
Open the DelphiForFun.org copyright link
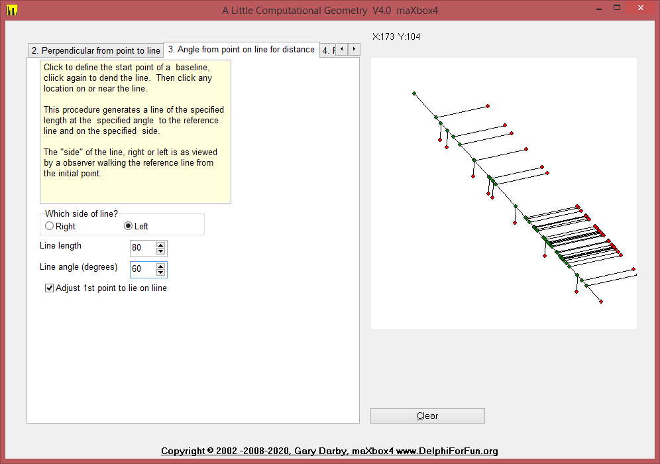click(x=329, y=451)
